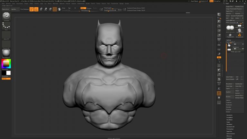
Task: Open the Transformar menu
Action: [114, 4]
